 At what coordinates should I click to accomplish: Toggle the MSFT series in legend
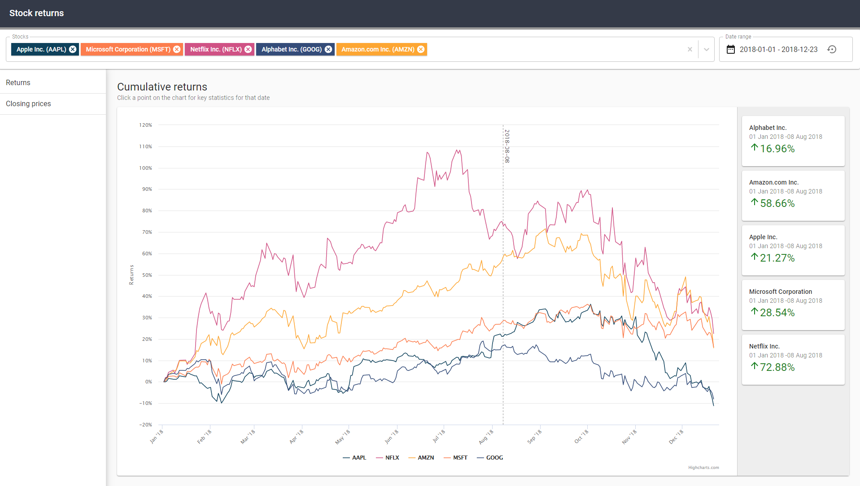(x=455, y=457)
